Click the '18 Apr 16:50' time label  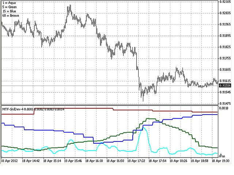(115, 161)
